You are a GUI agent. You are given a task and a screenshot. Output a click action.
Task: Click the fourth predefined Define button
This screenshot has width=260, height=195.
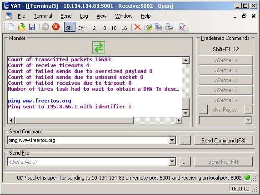point(225,90)
